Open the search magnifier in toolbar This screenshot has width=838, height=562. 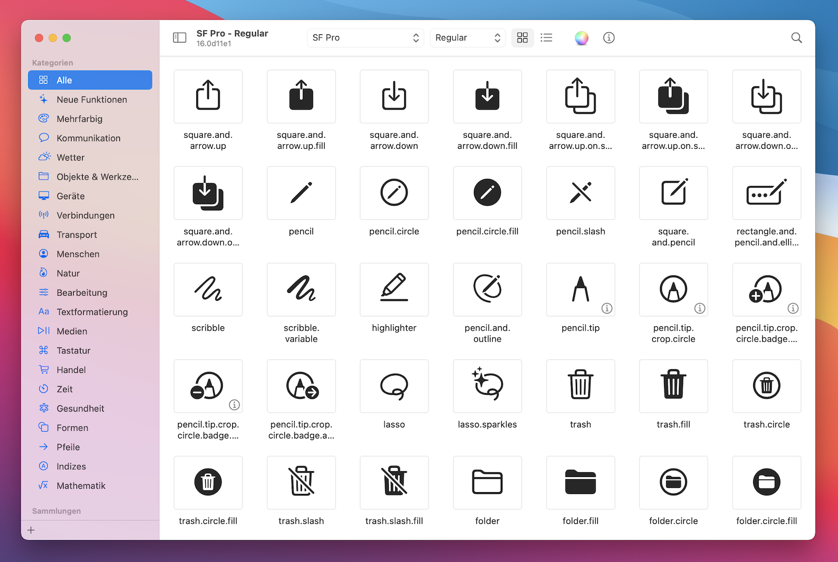[796, 38]
